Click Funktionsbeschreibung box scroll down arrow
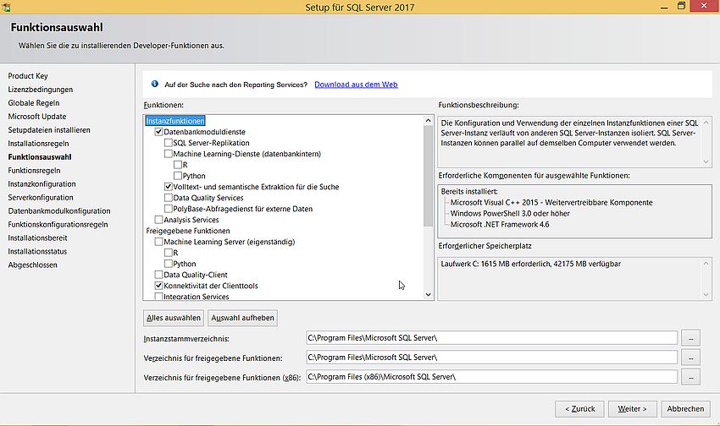Image resolution: width=720 pixels, height=426 pixels. (x=706, y=161)
